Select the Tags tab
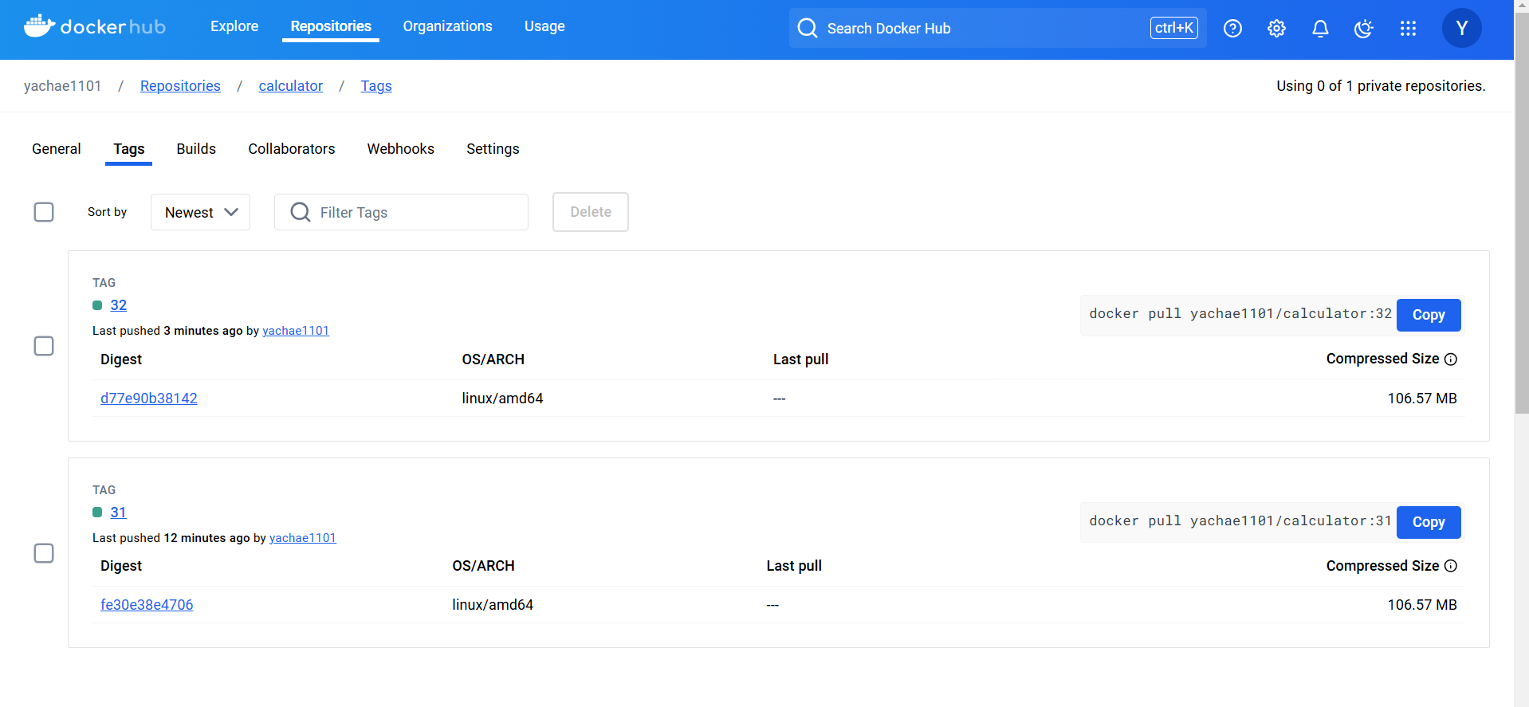Viewport: 1529px width, 707px height. point(129,149)
